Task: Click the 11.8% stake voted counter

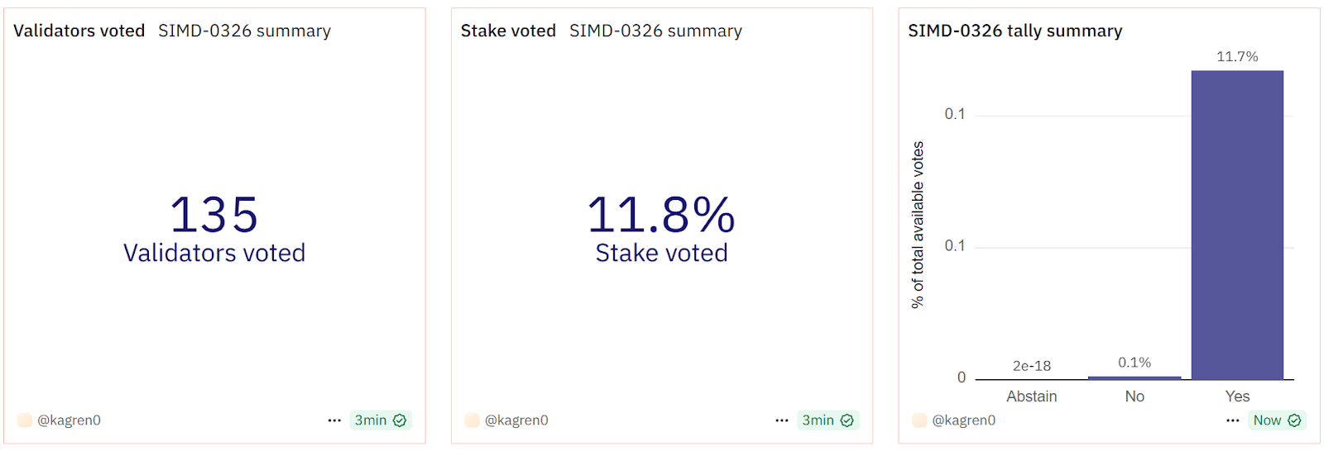Action: click(661, 215)
